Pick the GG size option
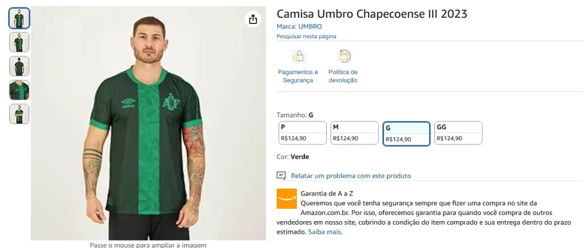Viewport: 586px width, 248px height. [x=458, y=133]
